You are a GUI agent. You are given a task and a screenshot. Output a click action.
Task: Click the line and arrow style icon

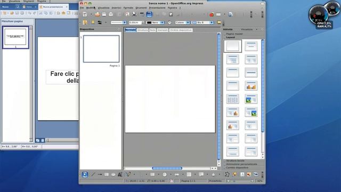point(100,22)
